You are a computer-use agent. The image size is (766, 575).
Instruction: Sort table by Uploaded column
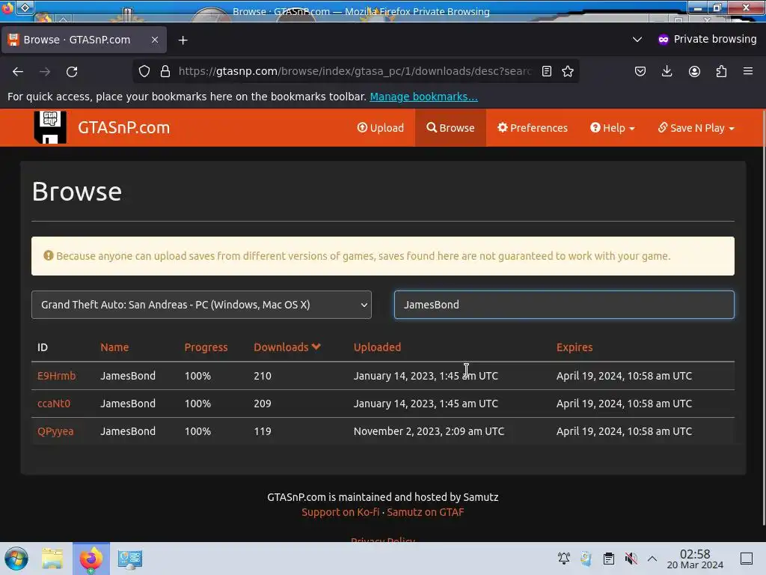pos(377,347)
